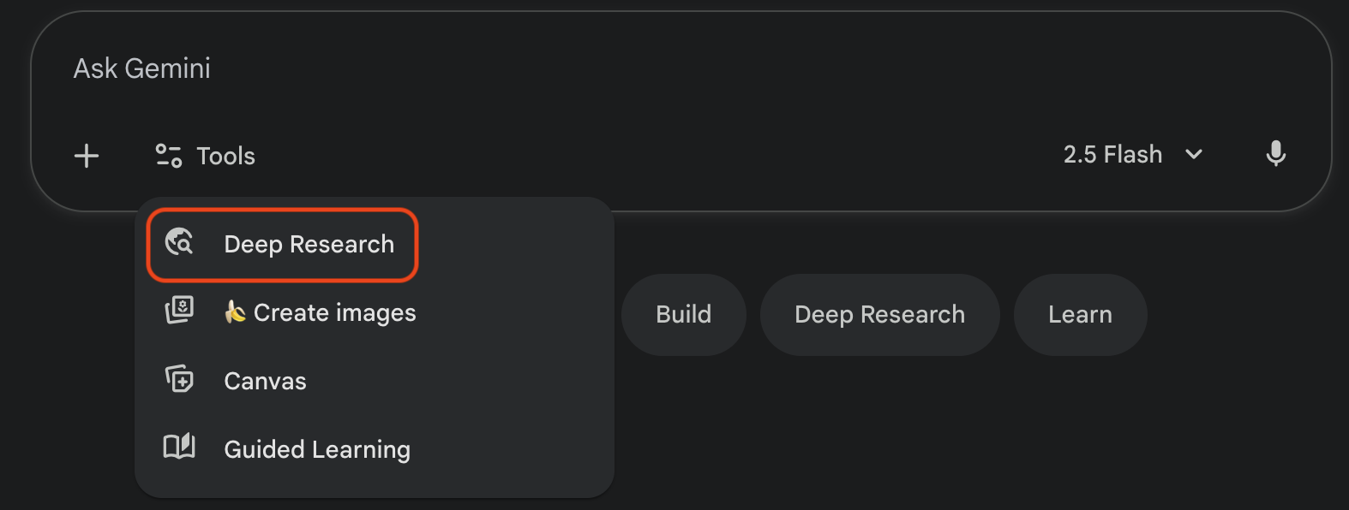Choose Create images in the Tools menu
1349x510 pixels.
coord(334,313)
